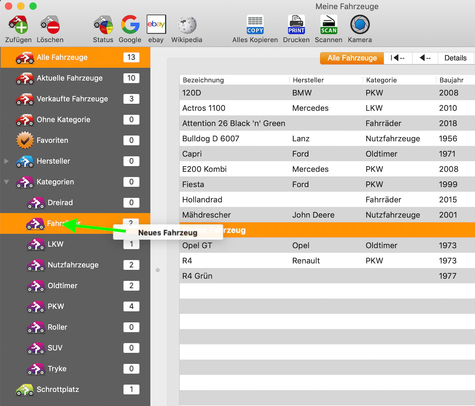Select Kategorien group in sidebar
The width and height of the screenshot is (475, 406).
[75, 182]
